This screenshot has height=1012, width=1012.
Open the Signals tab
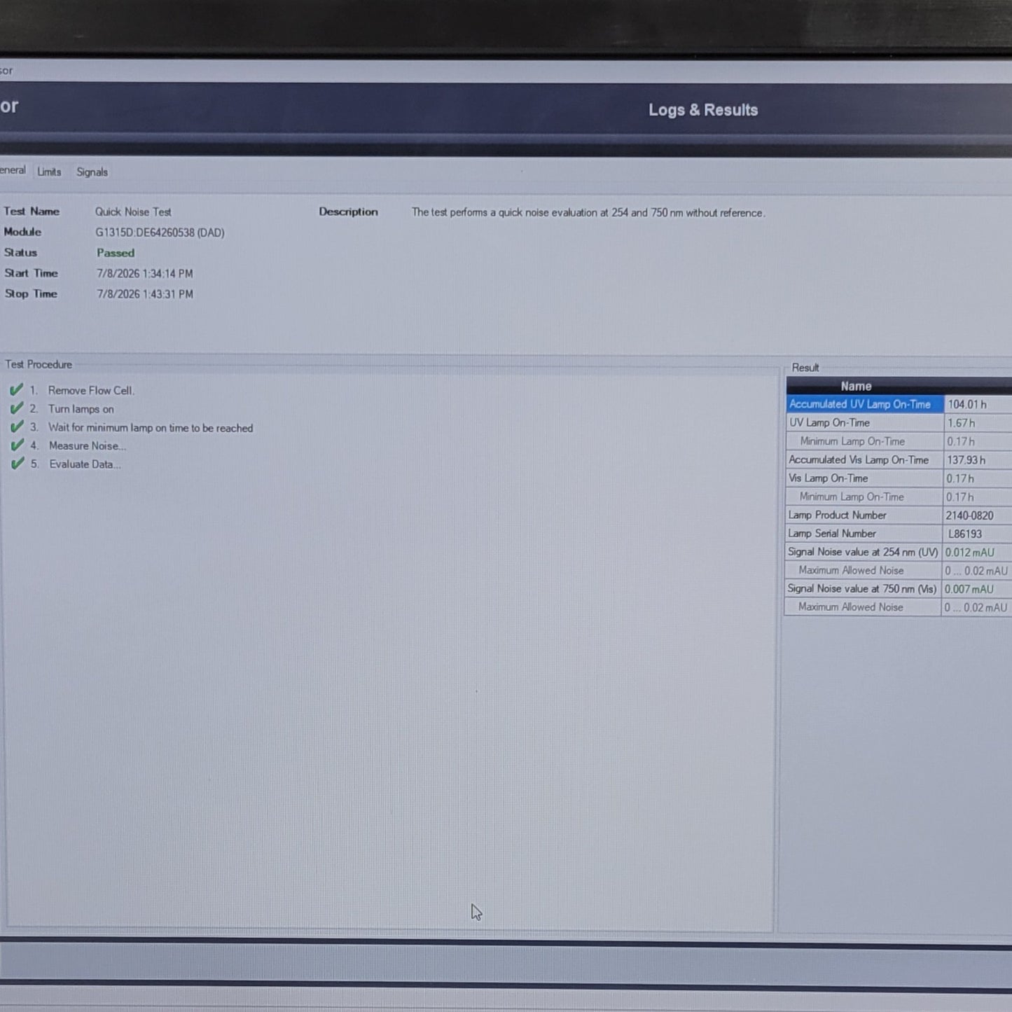tap(92, 172)
